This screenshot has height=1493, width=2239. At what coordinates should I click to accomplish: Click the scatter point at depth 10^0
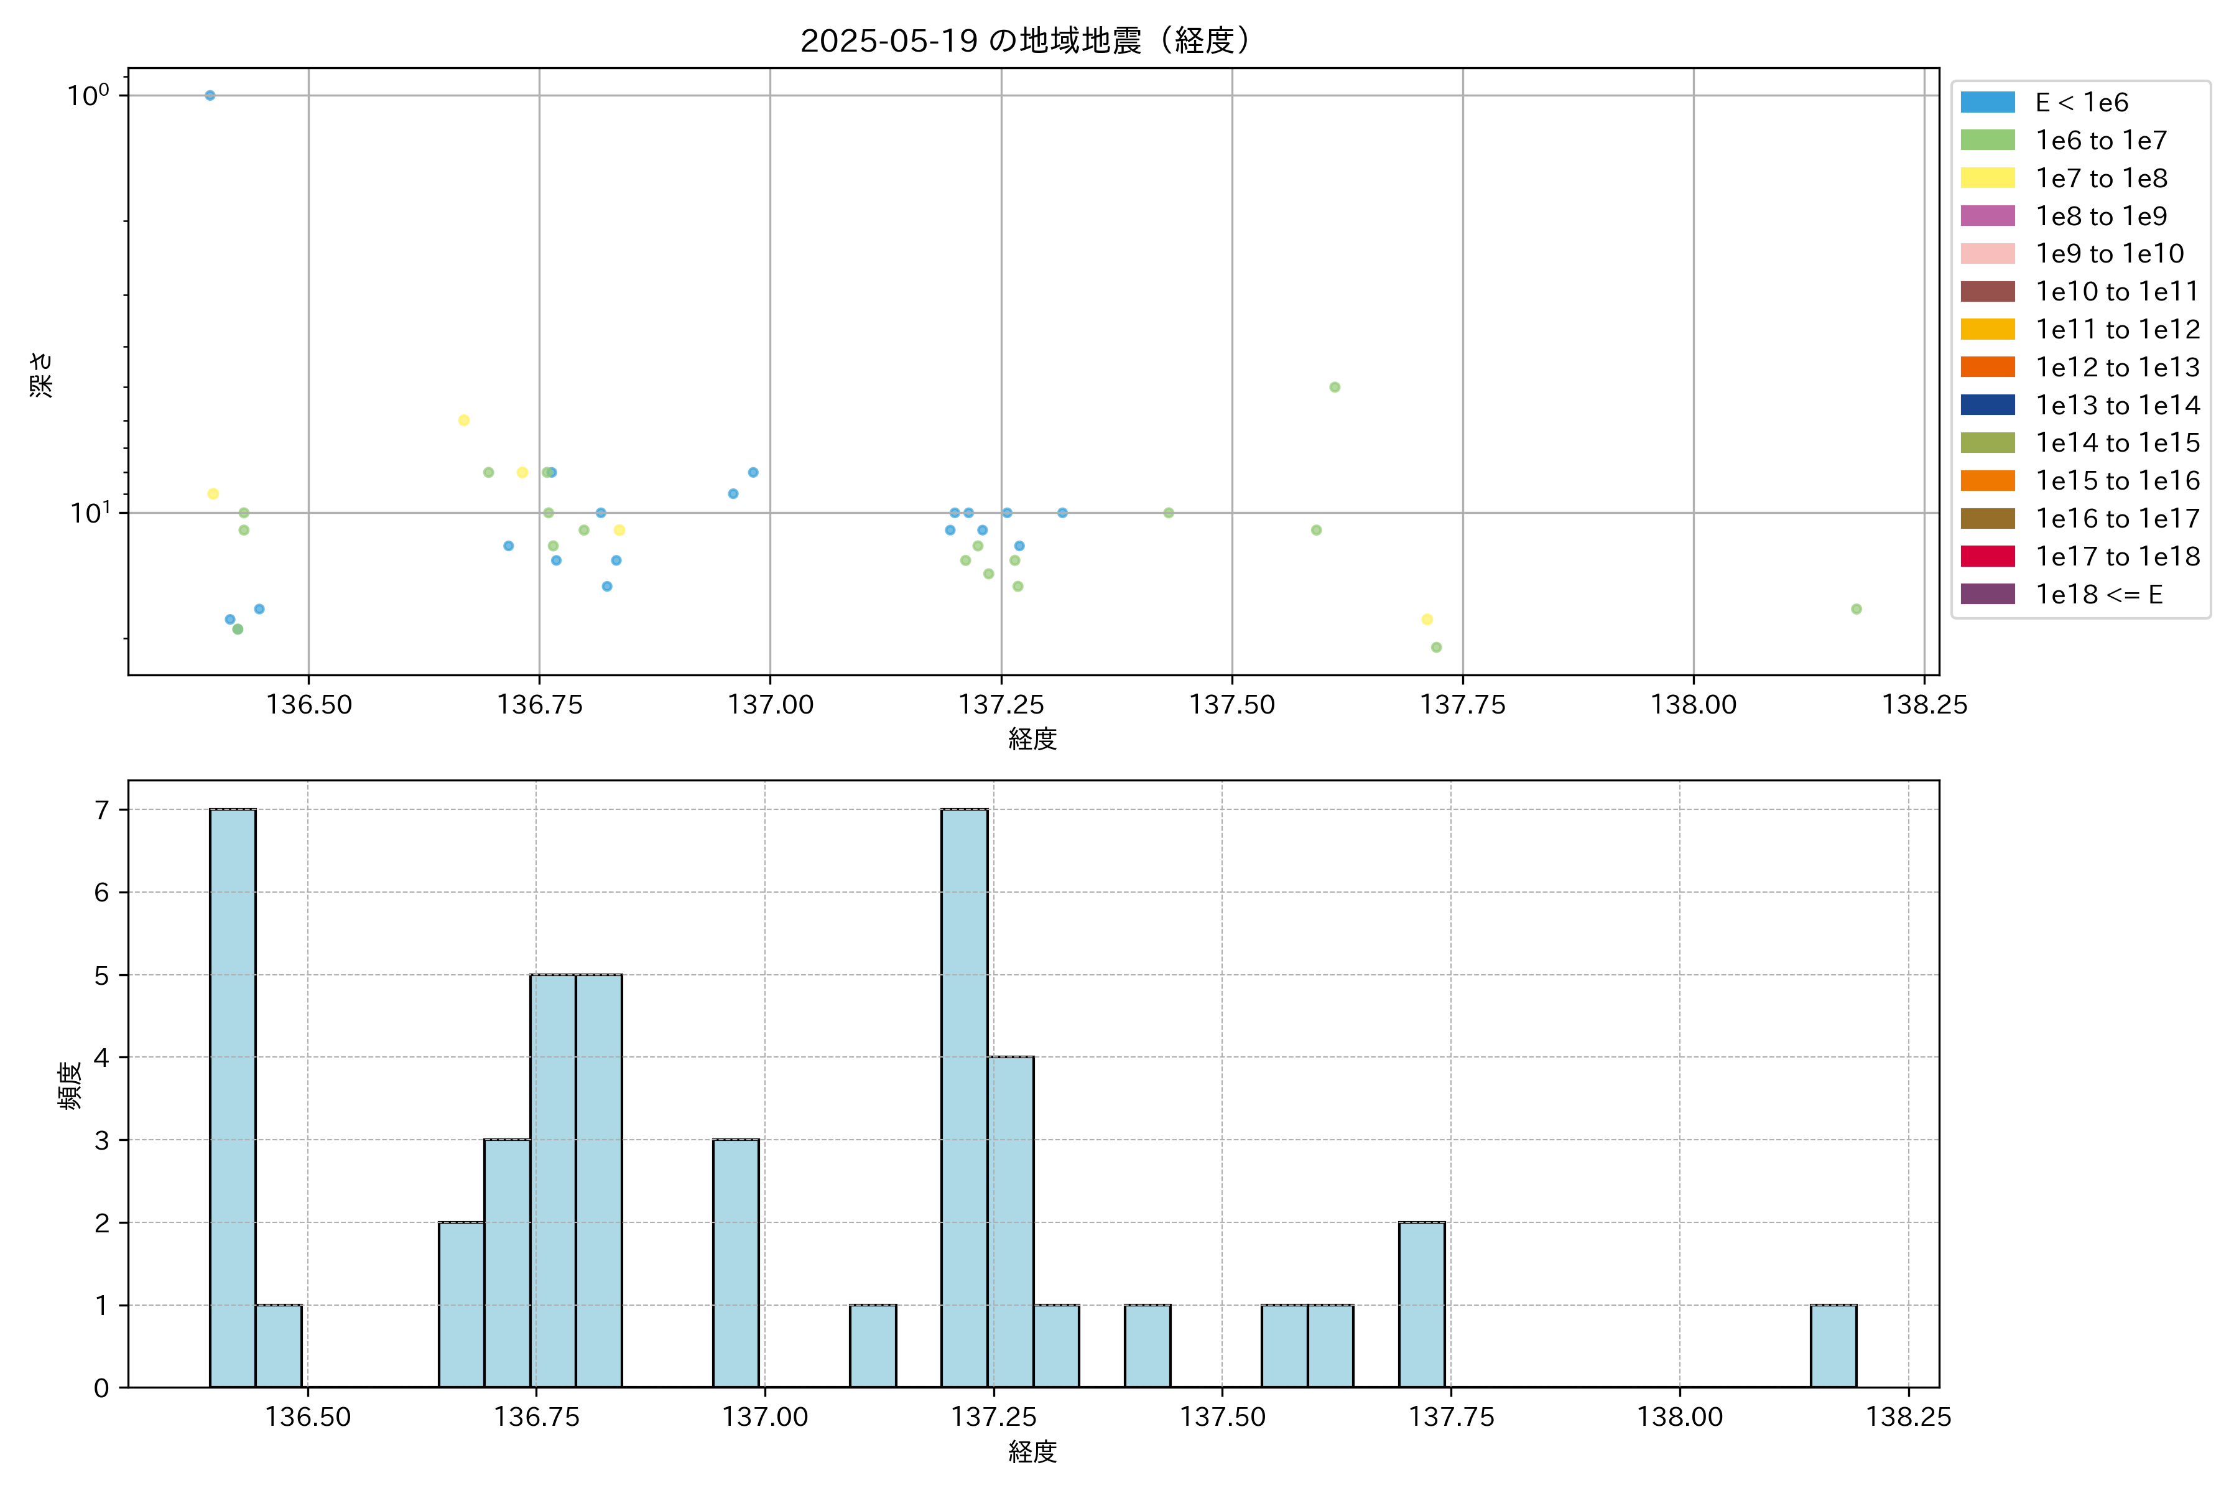pos(210,95)
